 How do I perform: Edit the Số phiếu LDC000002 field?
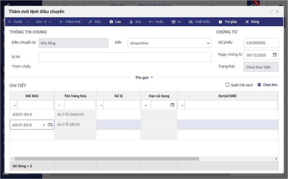pos(261,43)
